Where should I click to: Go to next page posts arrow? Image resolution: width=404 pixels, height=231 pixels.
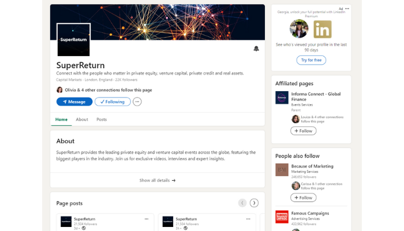pyautogui.click(x=254, y=203)
